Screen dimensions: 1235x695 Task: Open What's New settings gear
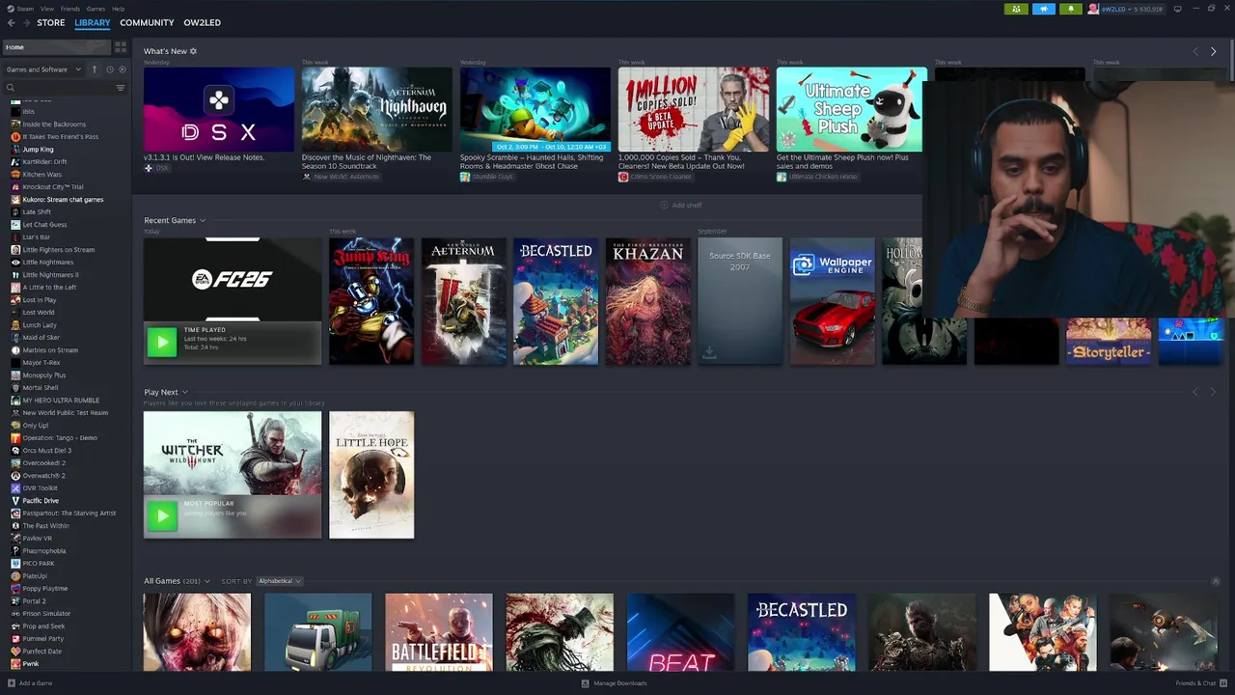pyautogui.click(x=193, y=51)
